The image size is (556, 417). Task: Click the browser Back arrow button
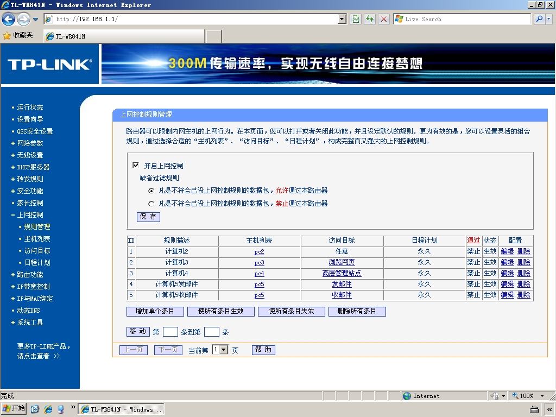pos(9,19)
